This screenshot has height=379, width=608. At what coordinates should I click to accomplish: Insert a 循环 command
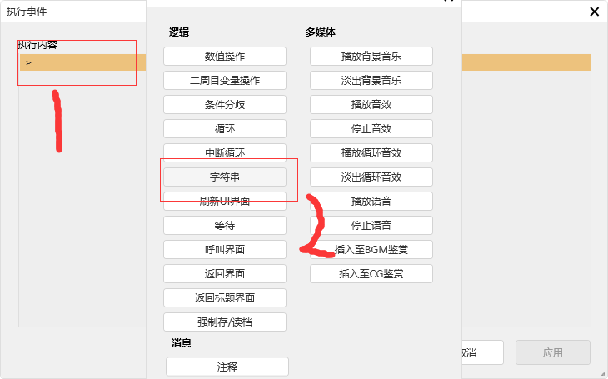(225, 129)
